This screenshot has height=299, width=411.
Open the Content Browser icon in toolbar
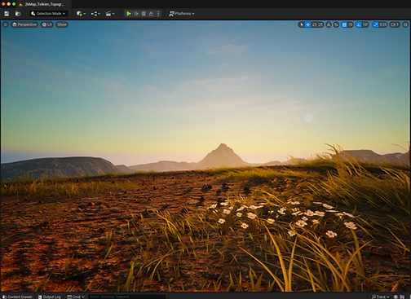click(x=18, y=14)
